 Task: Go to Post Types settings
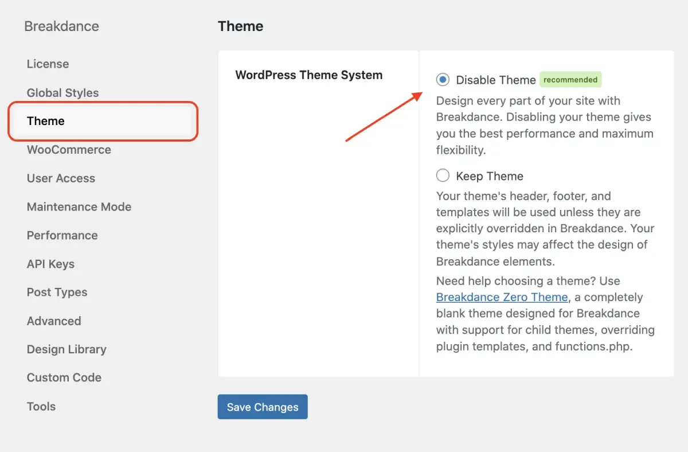(57, 292)
